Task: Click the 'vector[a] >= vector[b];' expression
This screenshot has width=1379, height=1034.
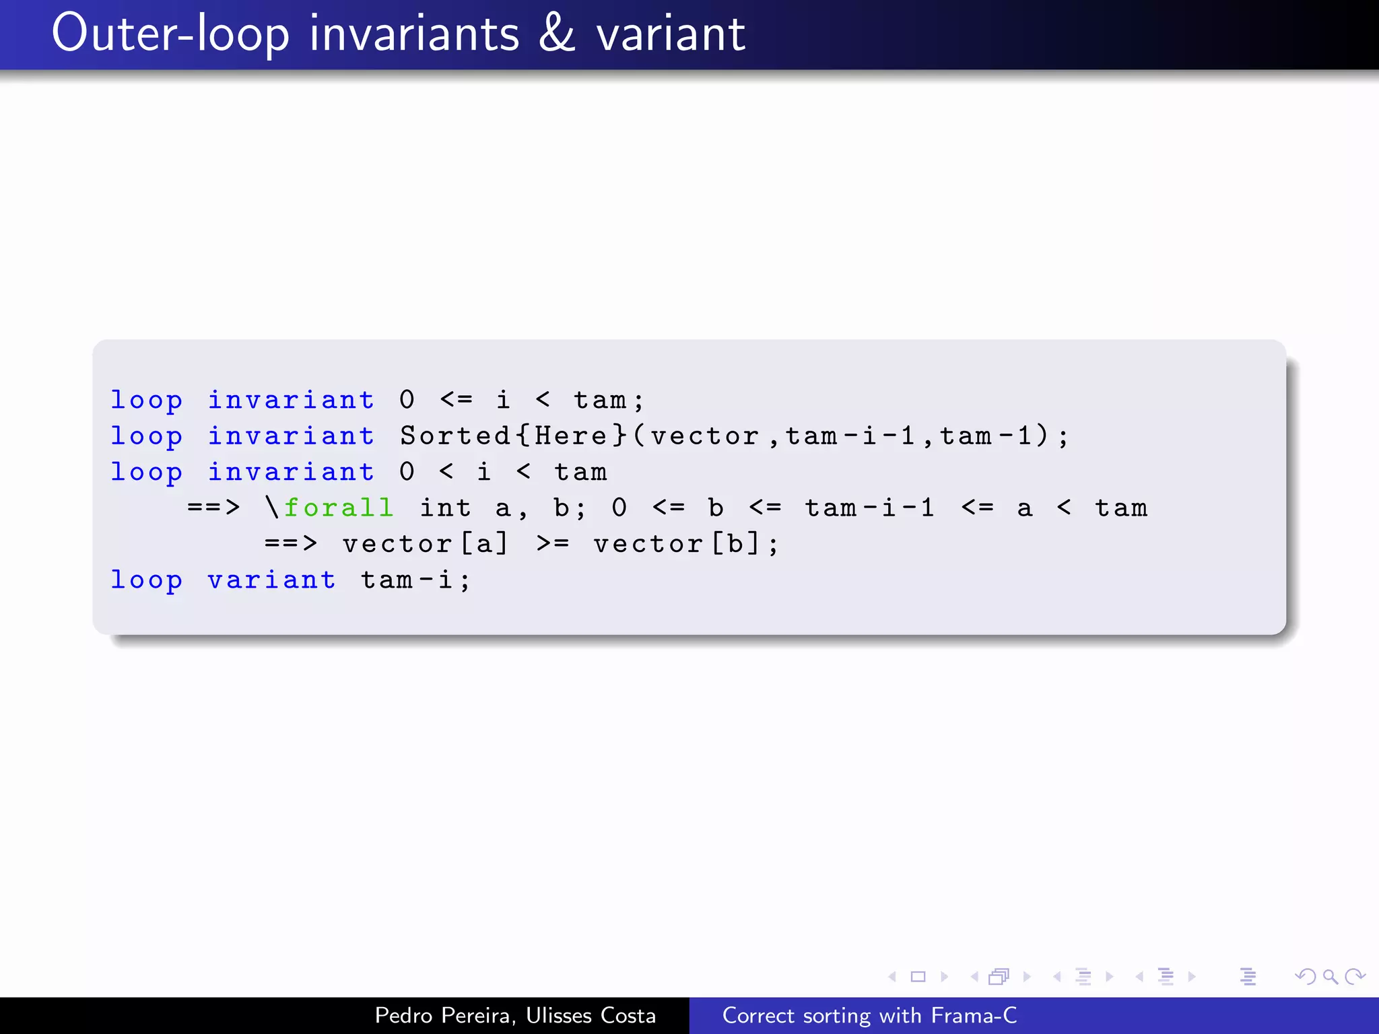Action: point(560,544)
